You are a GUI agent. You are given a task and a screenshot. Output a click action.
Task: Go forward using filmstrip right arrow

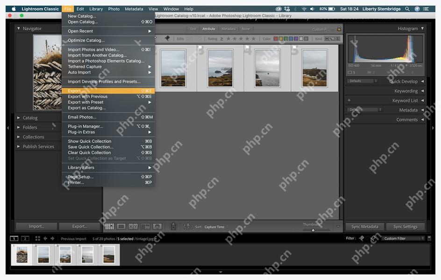pyautogui.click(x=52, y=238)
